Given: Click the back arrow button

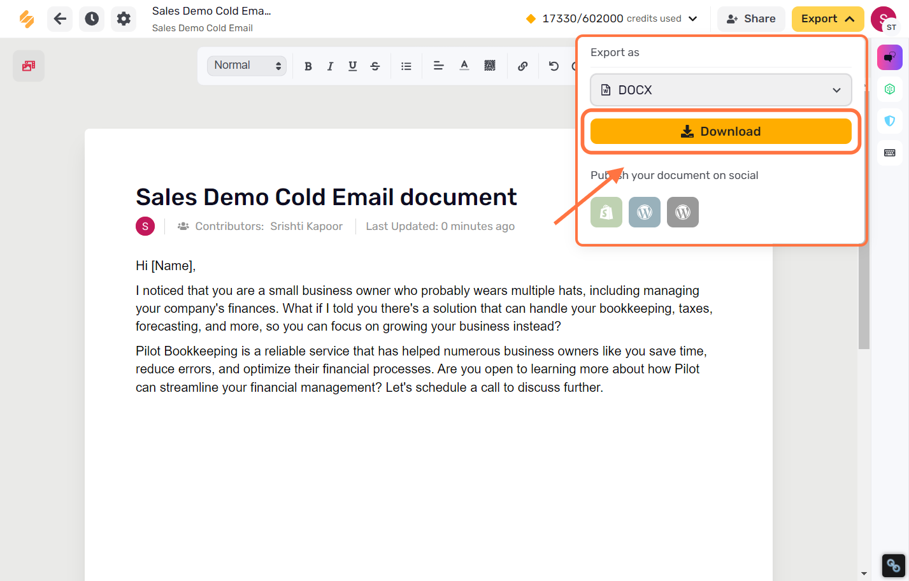Looking at the screenshot, I should coord(60,19).
